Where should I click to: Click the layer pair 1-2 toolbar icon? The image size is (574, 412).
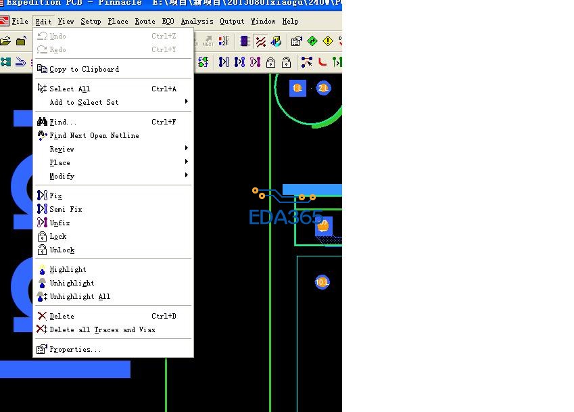223,41
